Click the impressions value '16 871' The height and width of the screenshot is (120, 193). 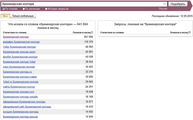tap(89, 102)
